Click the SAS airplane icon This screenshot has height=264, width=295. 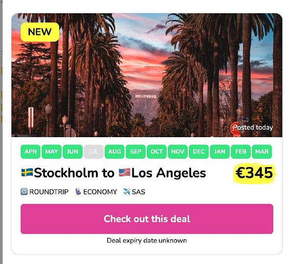tap(126, 192)
